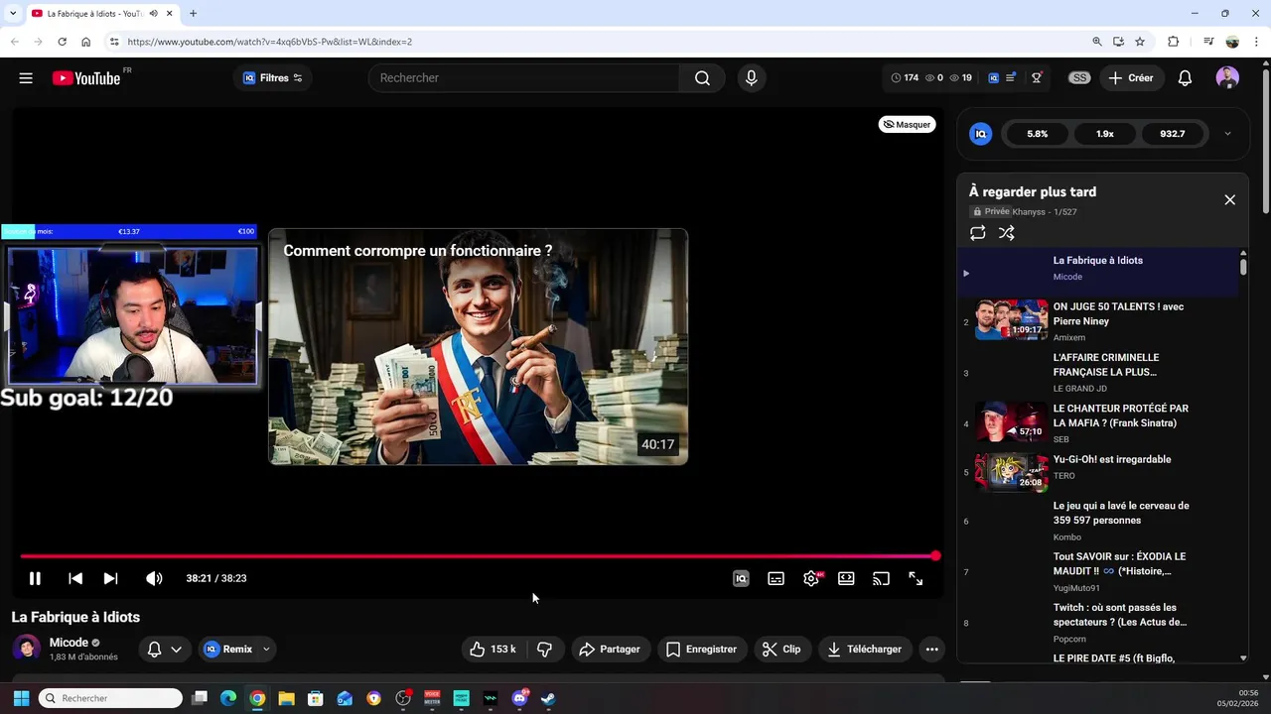Open a new browser tab
Image resolution: width=1271 pixels, height=714 pixels.
193,14
